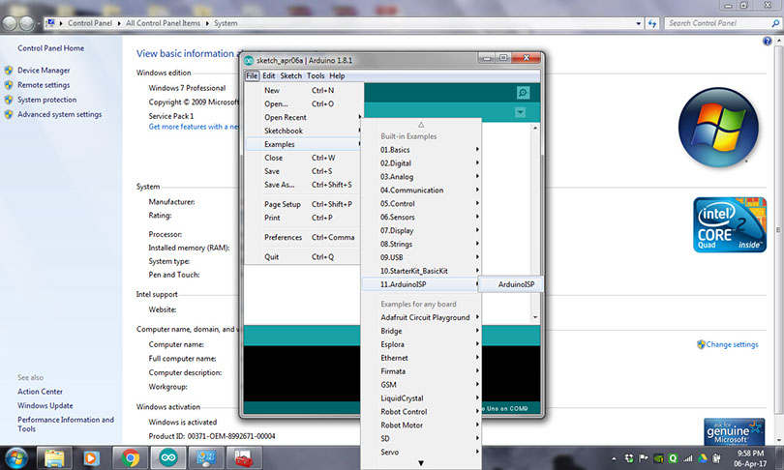Open the Arduino Tools menu
The width and height of the screenshot is (784, 470).
[x=316, y=76]
